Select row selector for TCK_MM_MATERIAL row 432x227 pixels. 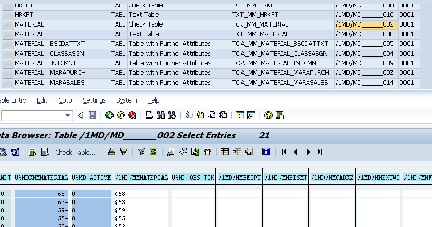point(8,24)
